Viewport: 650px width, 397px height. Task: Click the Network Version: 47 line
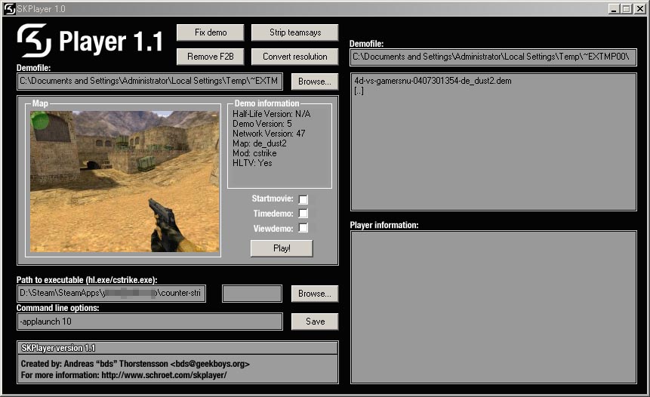(269, 134)
